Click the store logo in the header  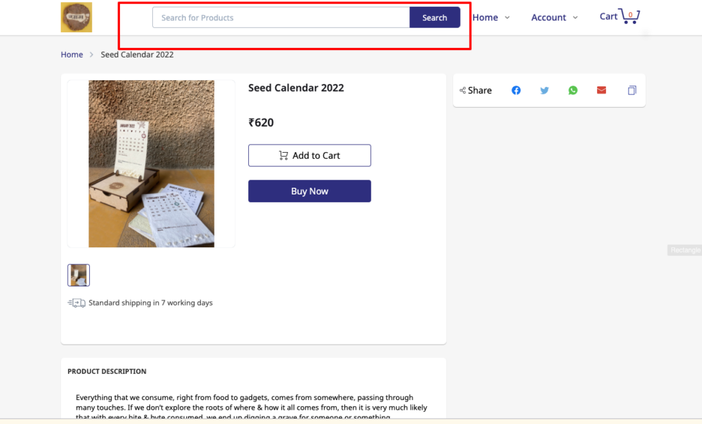(76, 17)
